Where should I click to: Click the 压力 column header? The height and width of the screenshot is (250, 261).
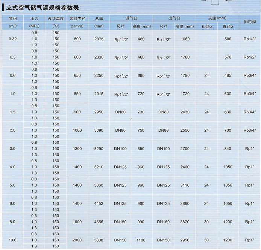click(x=34, y=18)
